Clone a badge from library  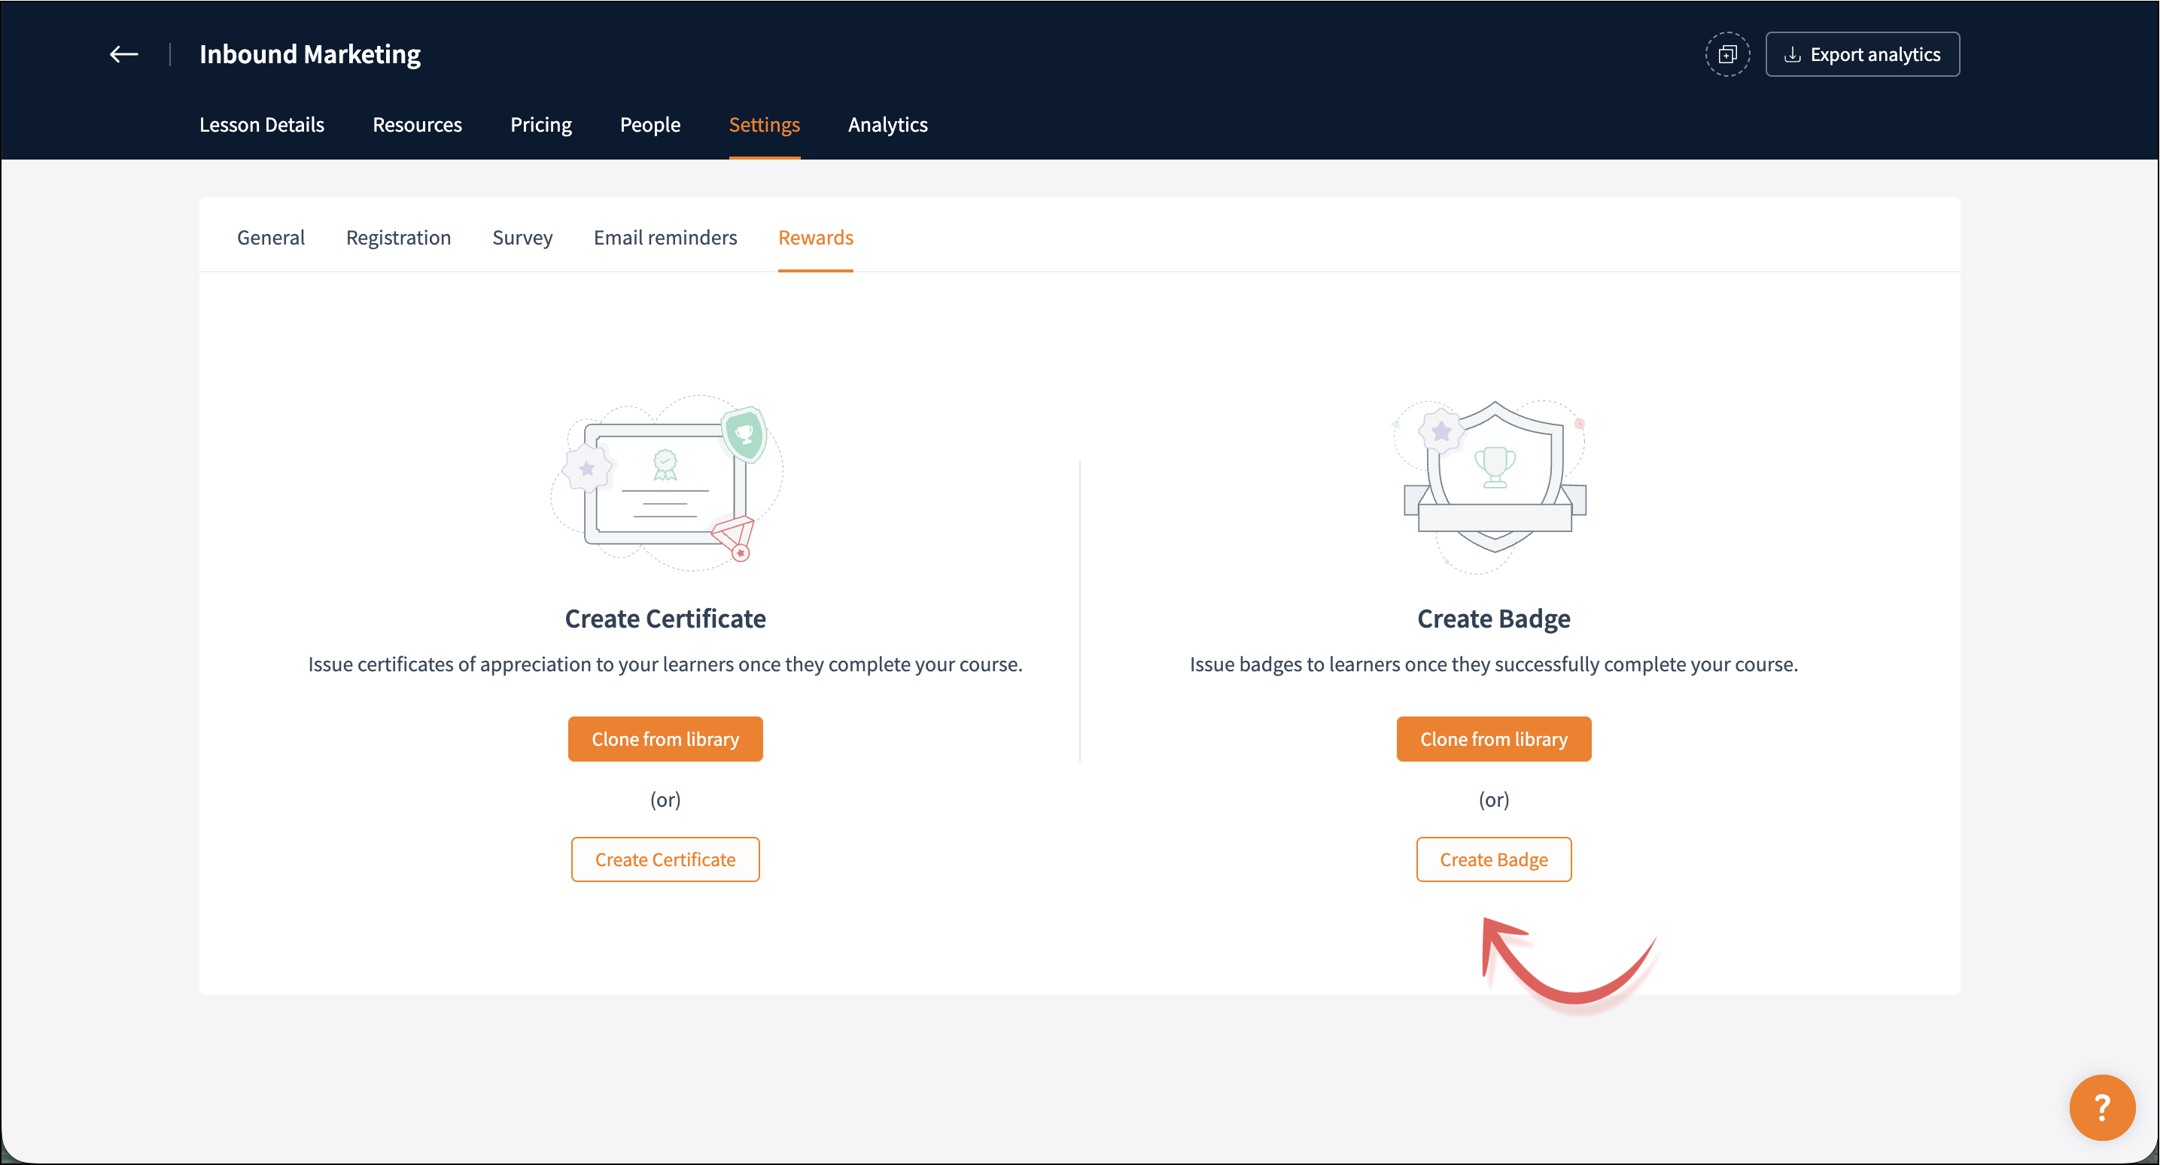coord(1493,739)
